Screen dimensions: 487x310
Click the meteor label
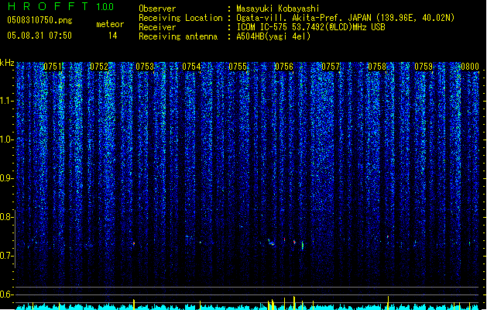[x=110, y=24]
